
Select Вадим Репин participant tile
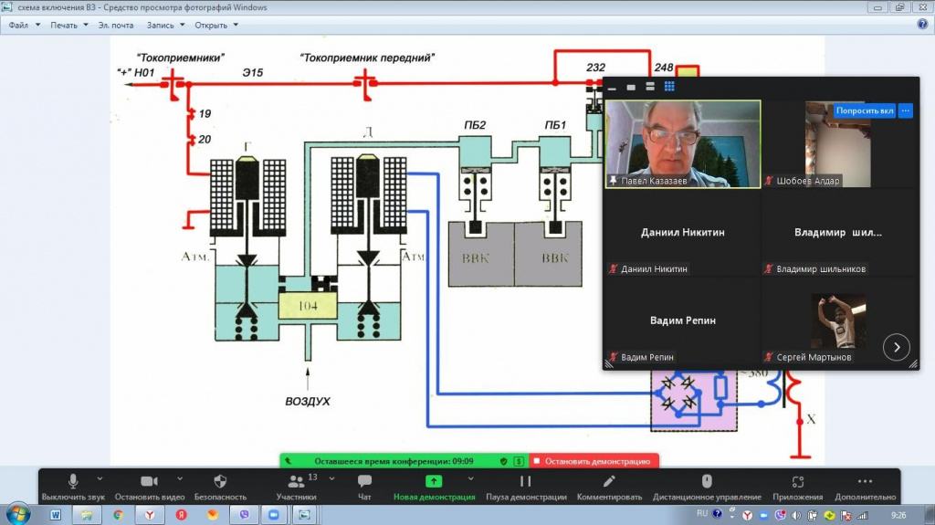click(x=683, y=321)
